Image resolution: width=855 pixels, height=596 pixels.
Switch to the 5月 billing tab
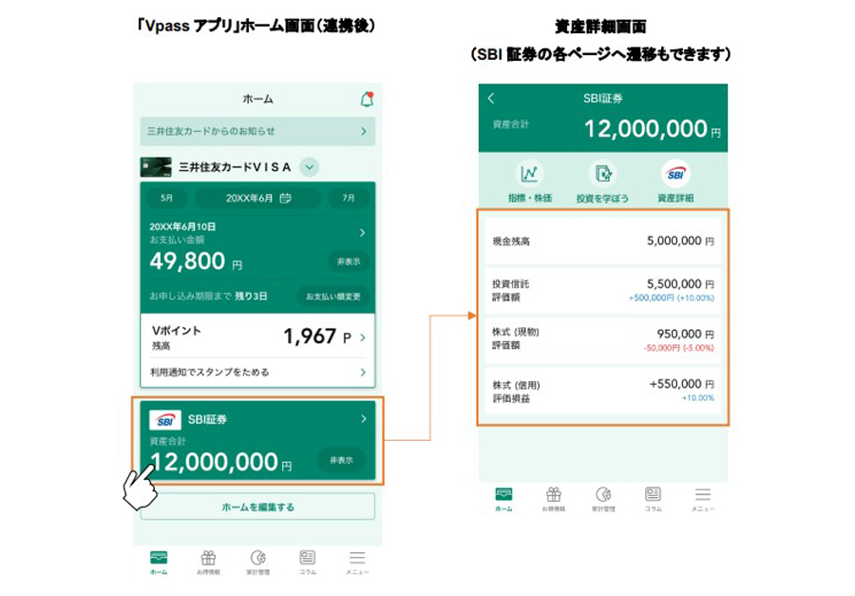pyautogui.click(x=166, y=198)
